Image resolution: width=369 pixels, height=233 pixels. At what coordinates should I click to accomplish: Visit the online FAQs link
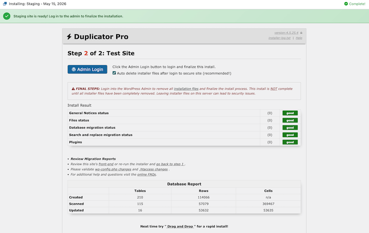pyautogui.click(x=146, y=174)
